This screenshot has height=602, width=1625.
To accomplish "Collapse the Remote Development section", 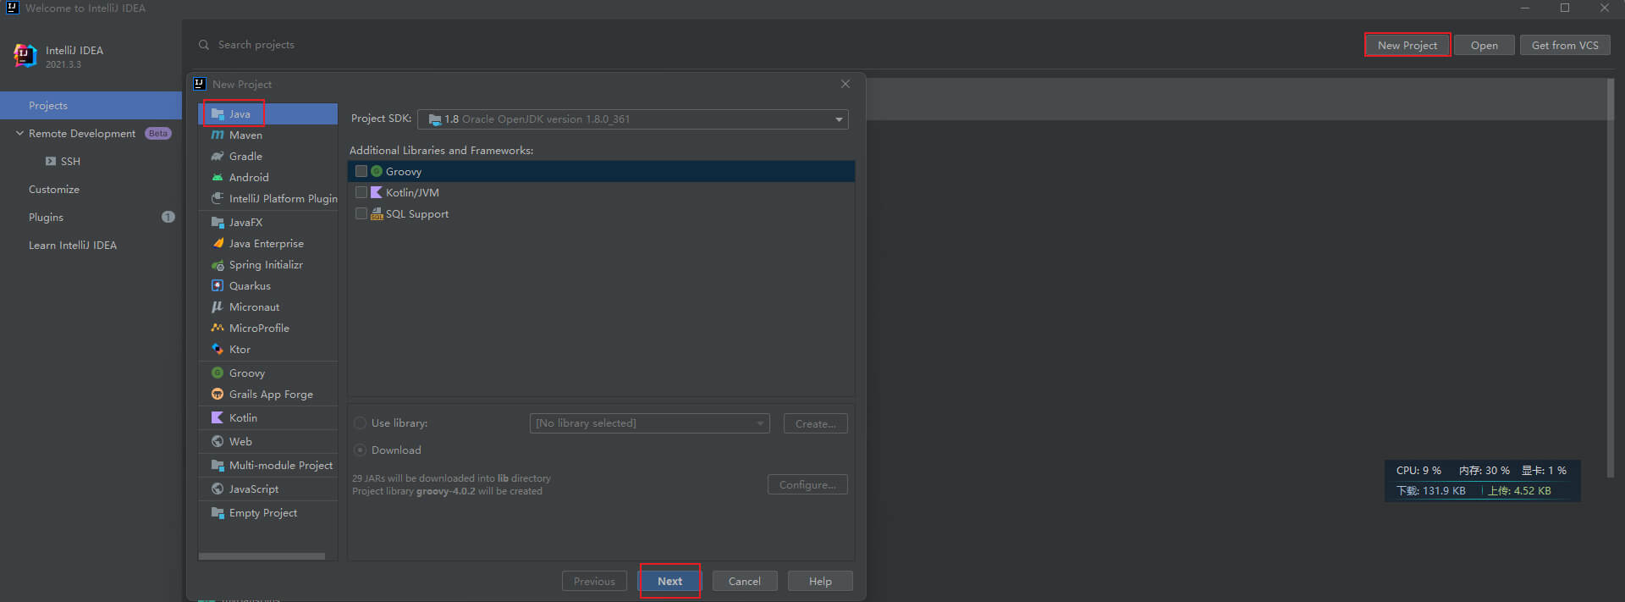I will (19, 134).
